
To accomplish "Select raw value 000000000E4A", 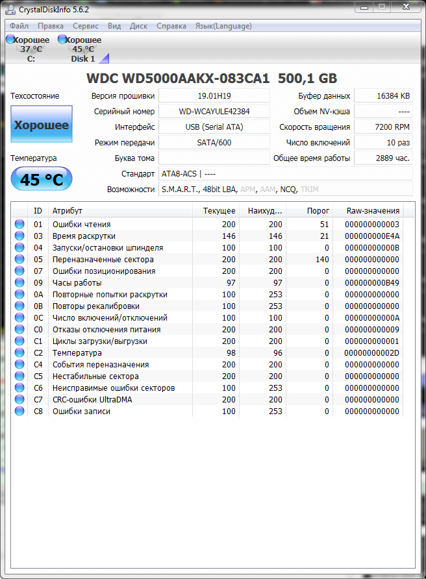I will 372,236.
